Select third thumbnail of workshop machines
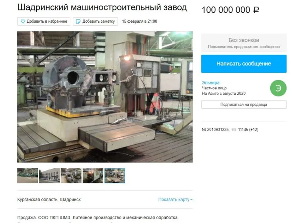Image resolution: width=293 pixels, height=223 pixels. (71, 176)
